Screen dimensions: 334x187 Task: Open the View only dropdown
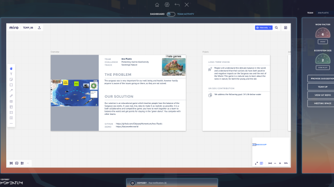click(264, 28)
